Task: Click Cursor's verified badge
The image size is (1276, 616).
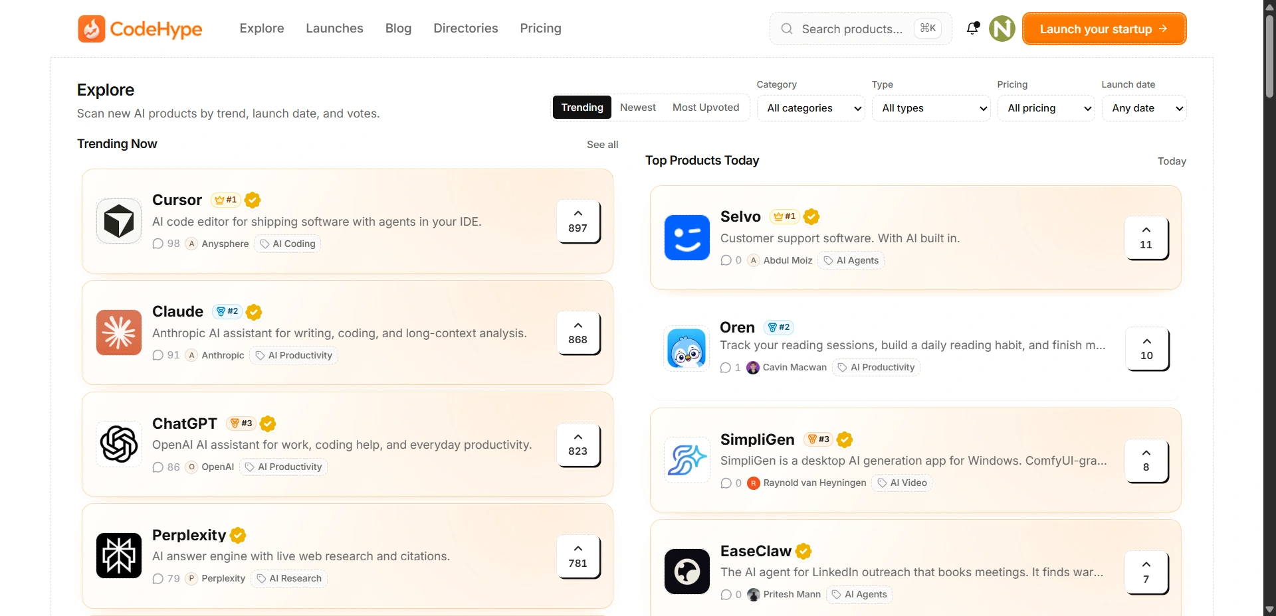Action: pyautogui.click(x=253, y=200)
